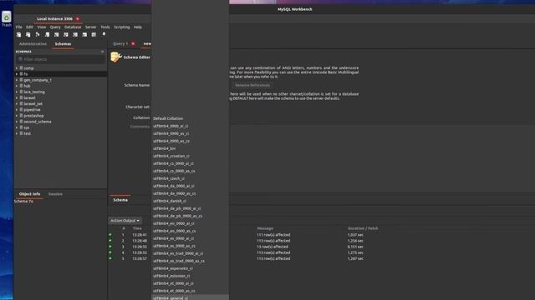Screen dimensions: 535x300
Task: Open the Edit menu
Action: pyautogui.click(x=30, y=27)
